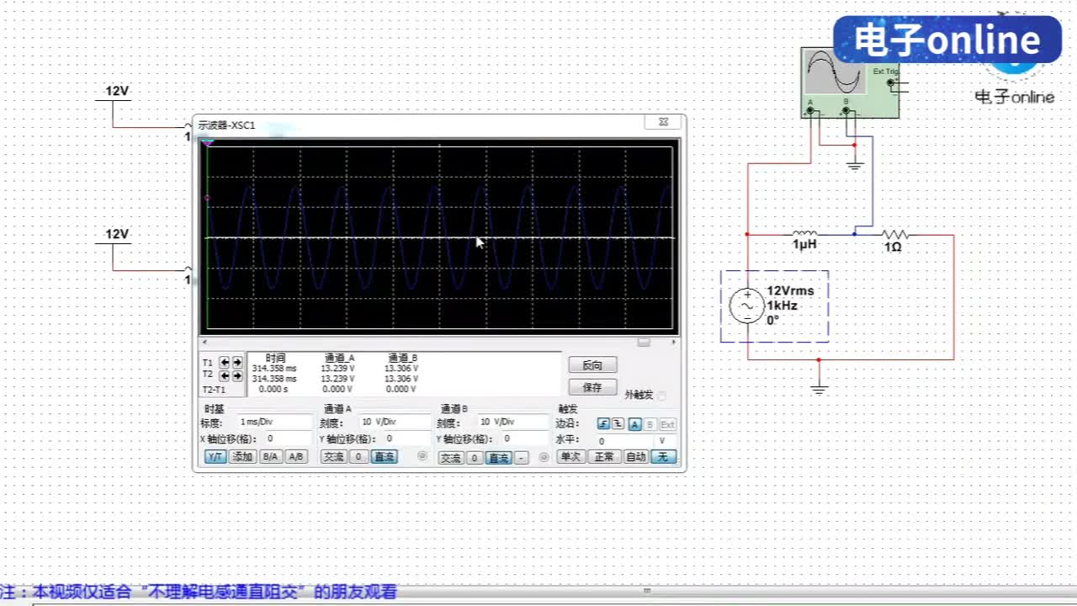
Task: Click channel B Y轴位移 offset field
Action: pyautogui.click(x=524, y=439)
